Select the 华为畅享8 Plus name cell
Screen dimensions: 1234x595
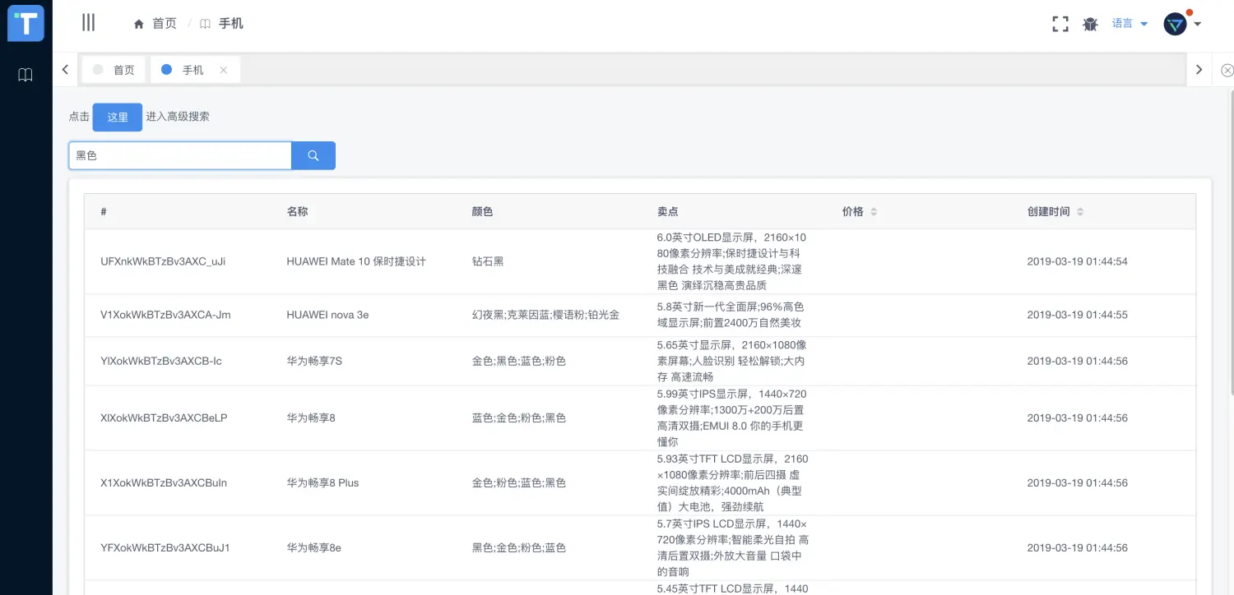pos(322,483)
